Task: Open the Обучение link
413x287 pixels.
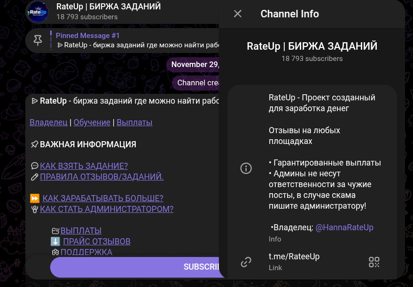Action: (x=92, y=122)
